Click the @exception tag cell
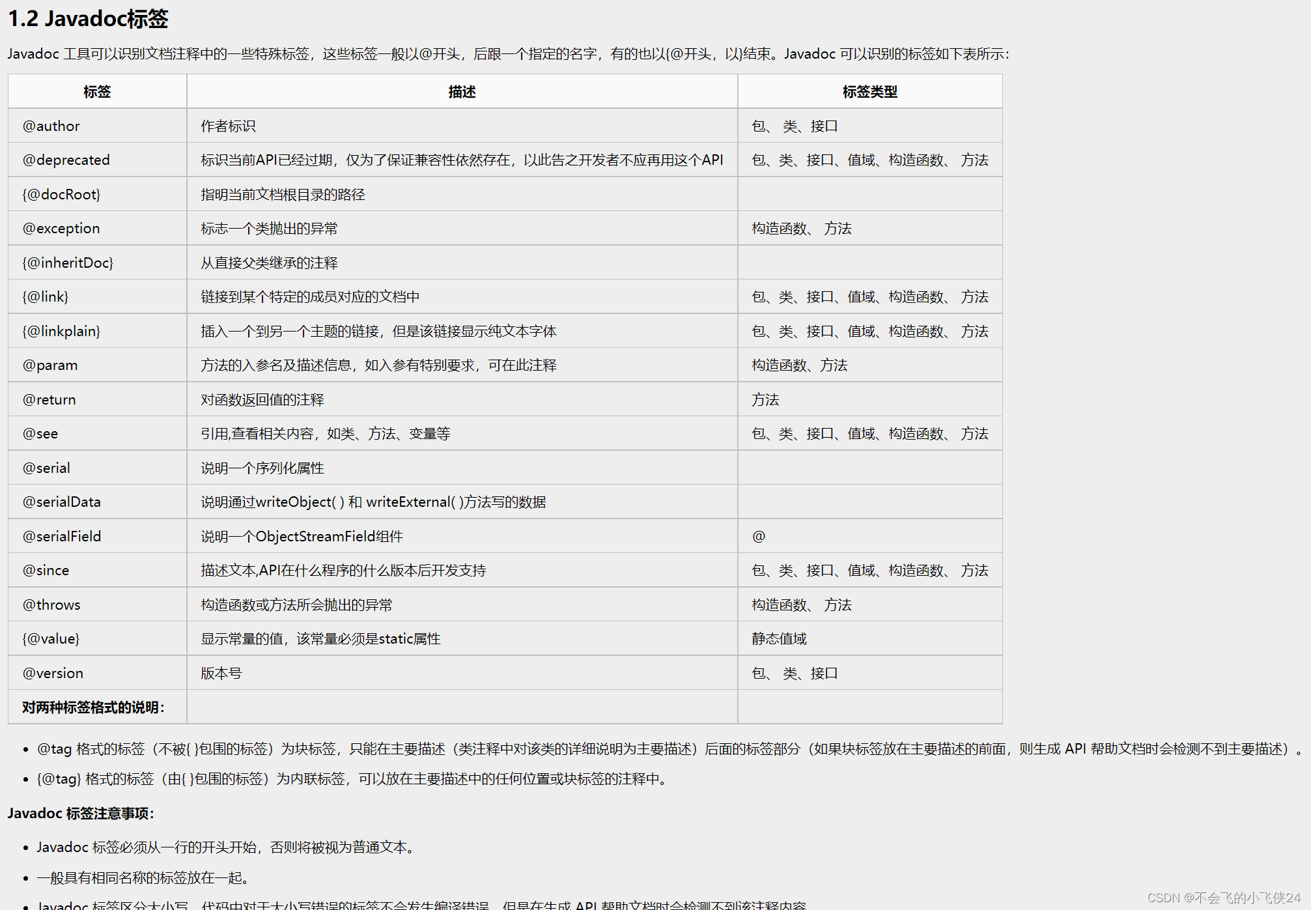This screenshot has width=1311, height=910. (61, 229)
